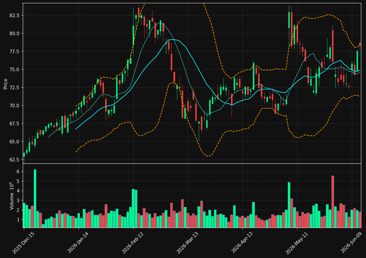366x258 pixels.
Task: Click the volume axis tick 6
Action: pos(18,171)
